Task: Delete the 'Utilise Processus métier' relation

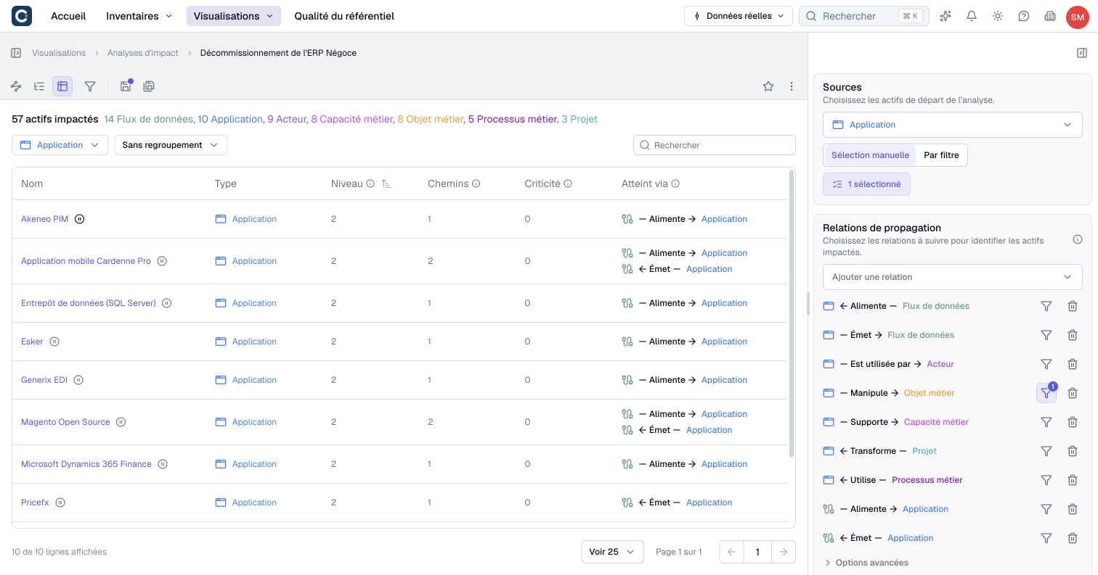Action: [1073, 480]
